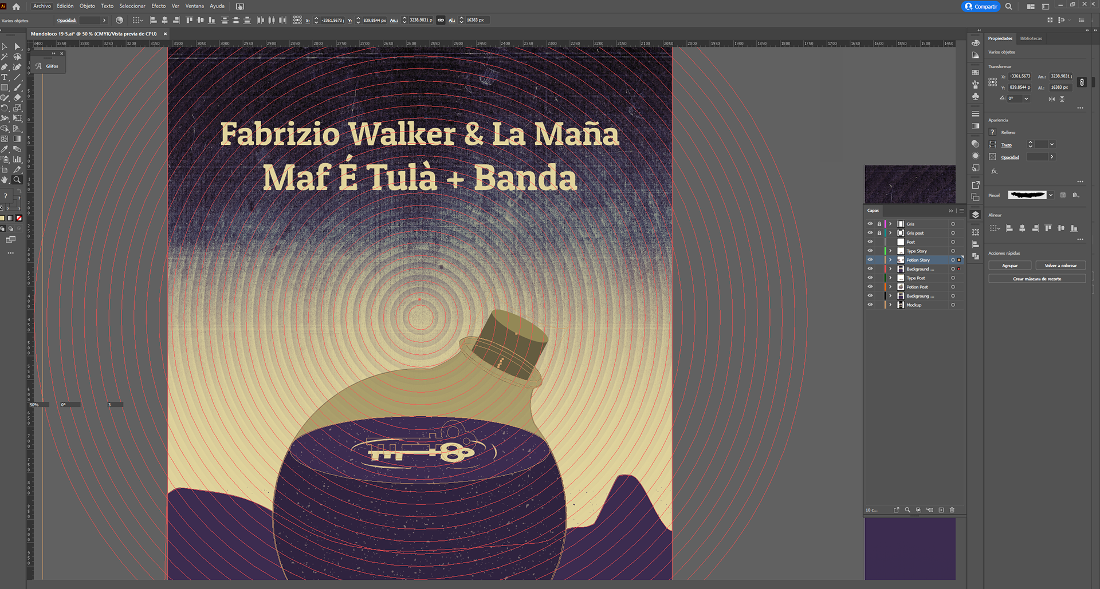Open Opacidad options link
1100x589 pixels.
1010,157
